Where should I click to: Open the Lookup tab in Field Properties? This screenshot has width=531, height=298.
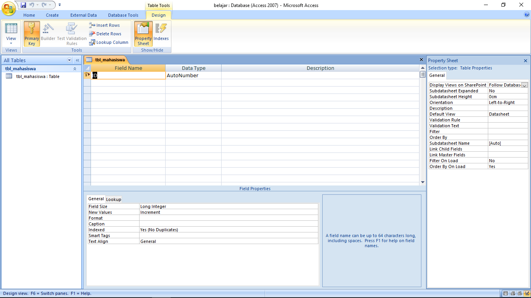click(x=114, y=199)
